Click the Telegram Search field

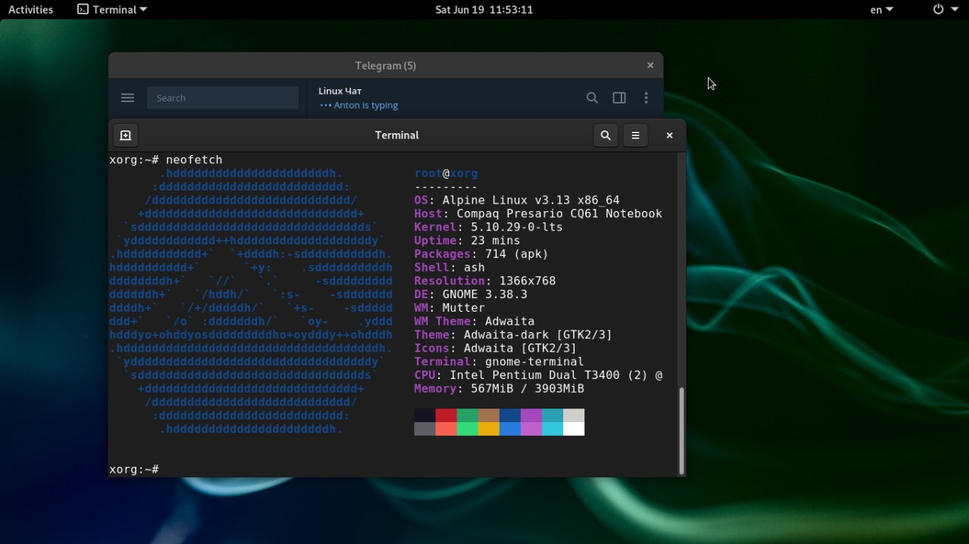[223, 98]
